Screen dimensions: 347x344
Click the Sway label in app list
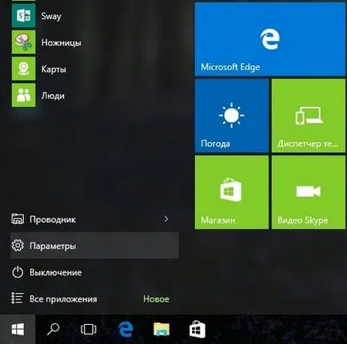point(51,17)
